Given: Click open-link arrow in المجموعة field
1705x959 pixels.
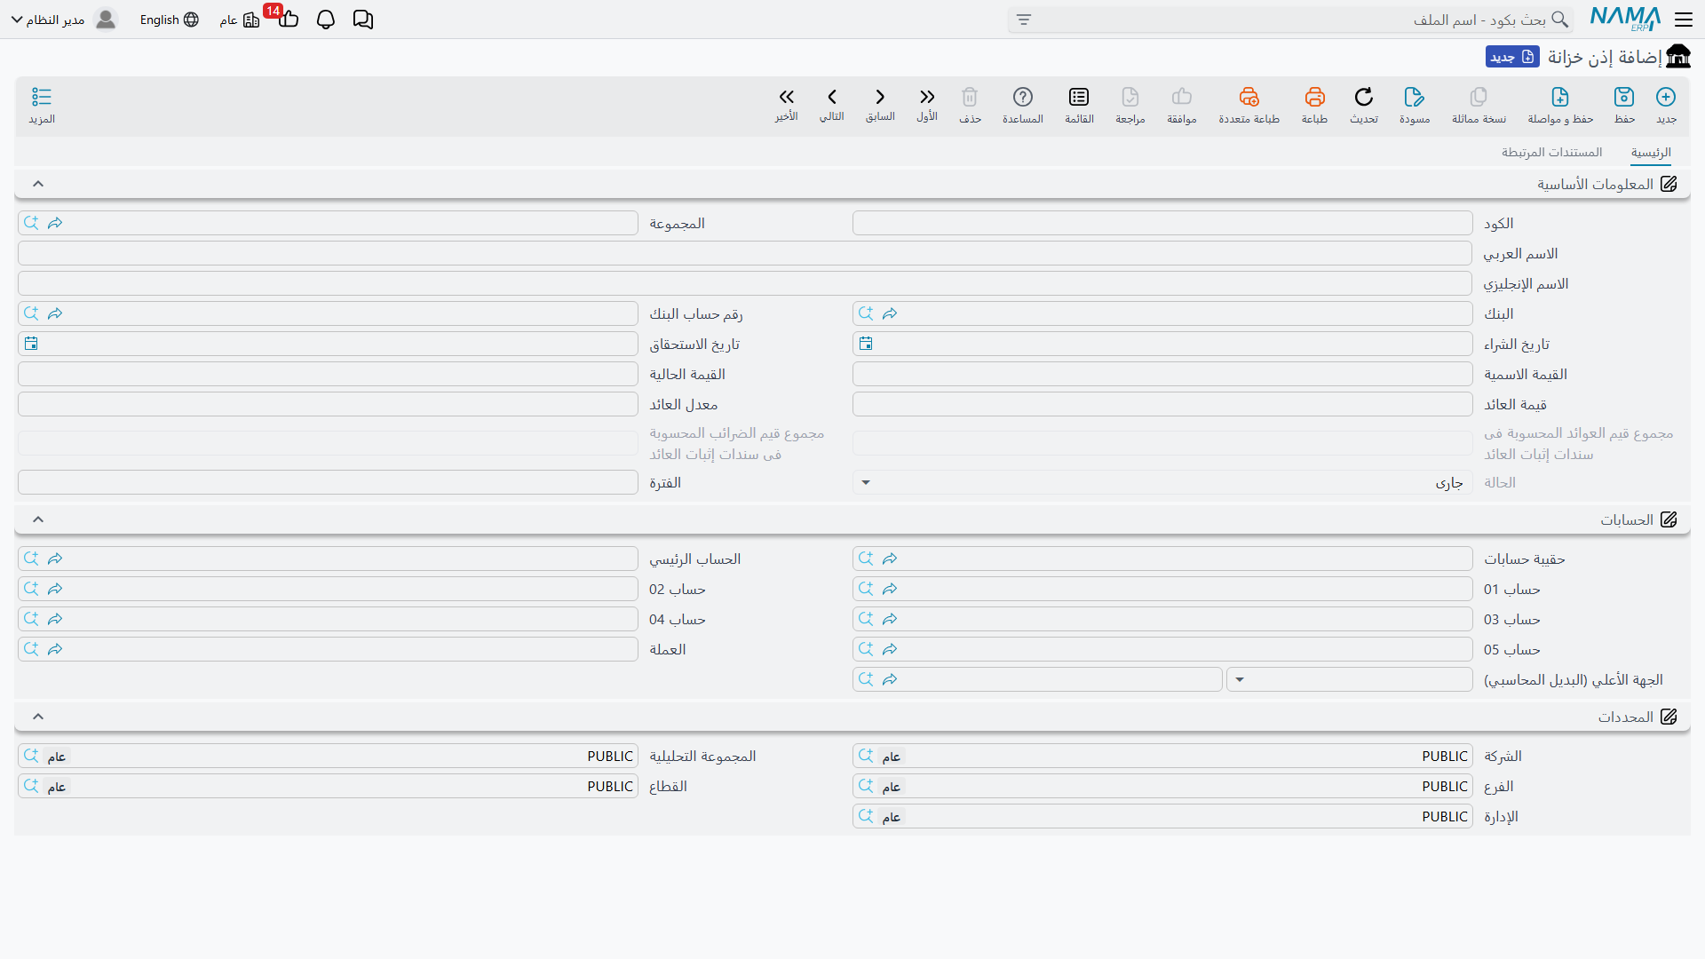Looking at the screenshot, I should click(x=55, y=223).
